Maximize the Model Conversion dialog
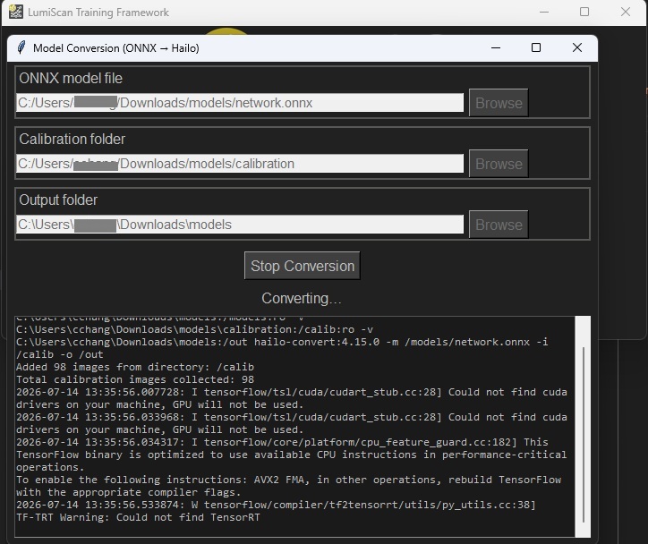The width and height of the screenshot is (648, 544). [x=536, y=48]
